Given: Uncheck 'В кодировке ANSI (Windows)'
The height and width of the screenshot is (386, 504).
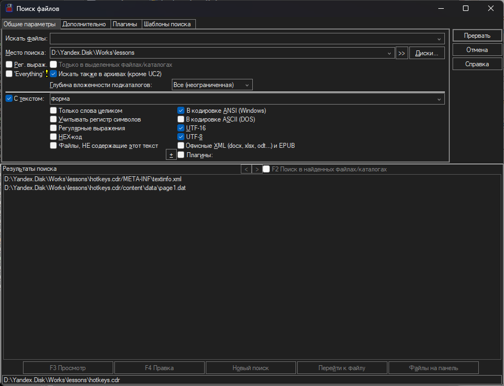Looking at the screenshot, I should (181, 111).
